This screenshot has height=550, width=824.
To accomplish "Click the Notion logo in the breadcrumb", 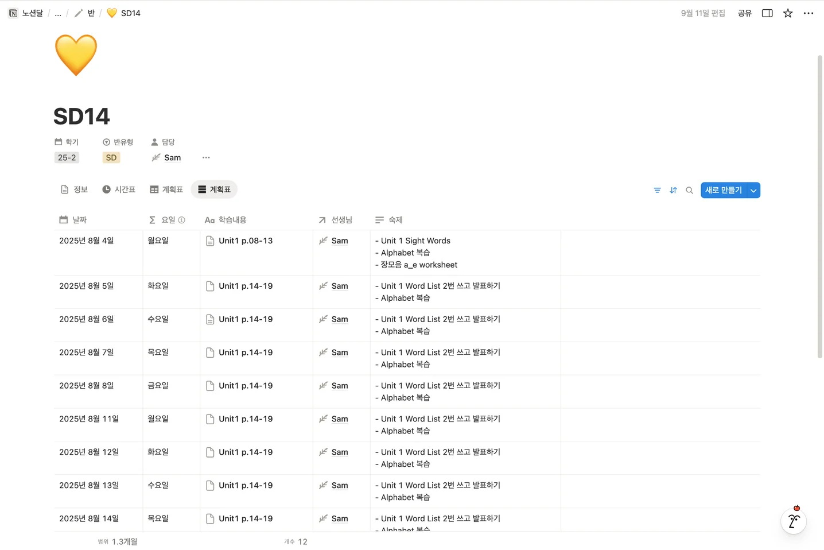I will tap(13, 13).
